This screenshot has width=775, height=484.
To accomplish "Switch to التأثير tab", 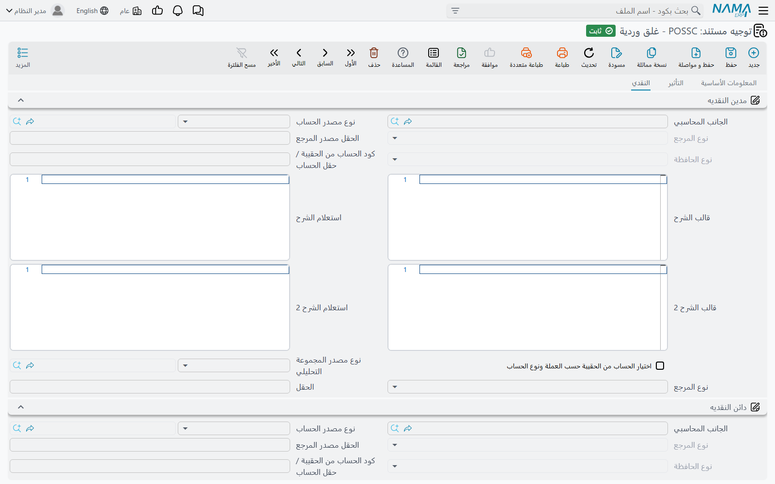I will (676, 83).
